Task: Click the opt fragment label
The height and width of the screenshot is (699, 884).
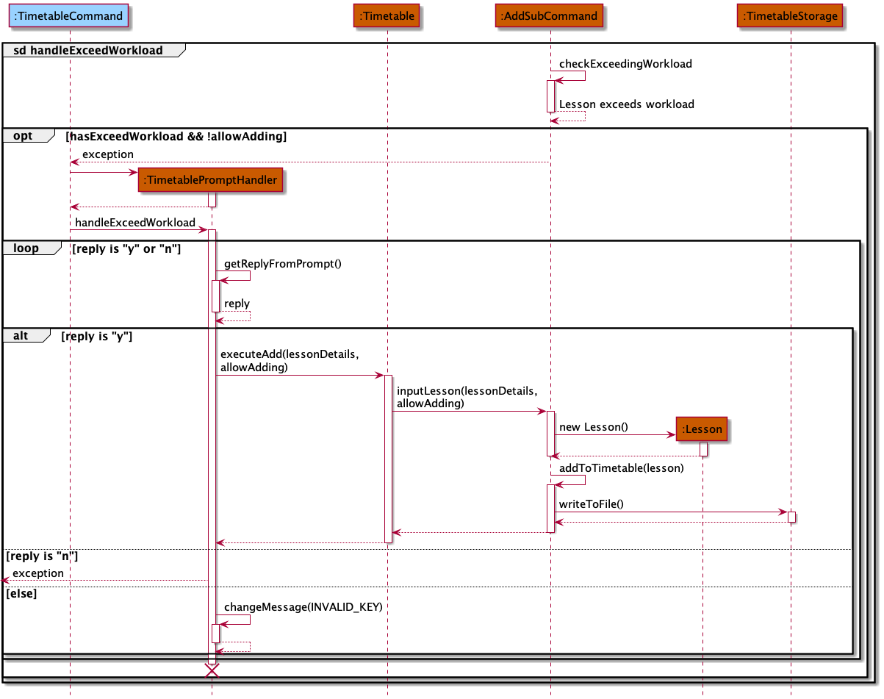Action: click(x=24, y=135)
